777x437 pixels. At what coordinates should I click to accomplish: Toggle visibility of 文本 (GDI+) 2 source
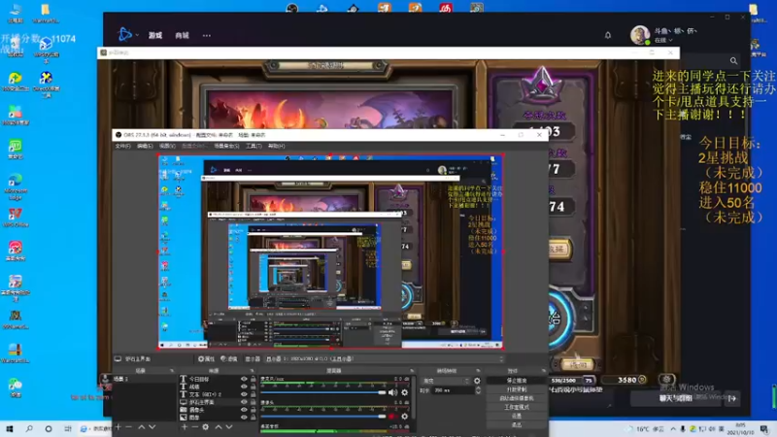[x=244, y=394]
